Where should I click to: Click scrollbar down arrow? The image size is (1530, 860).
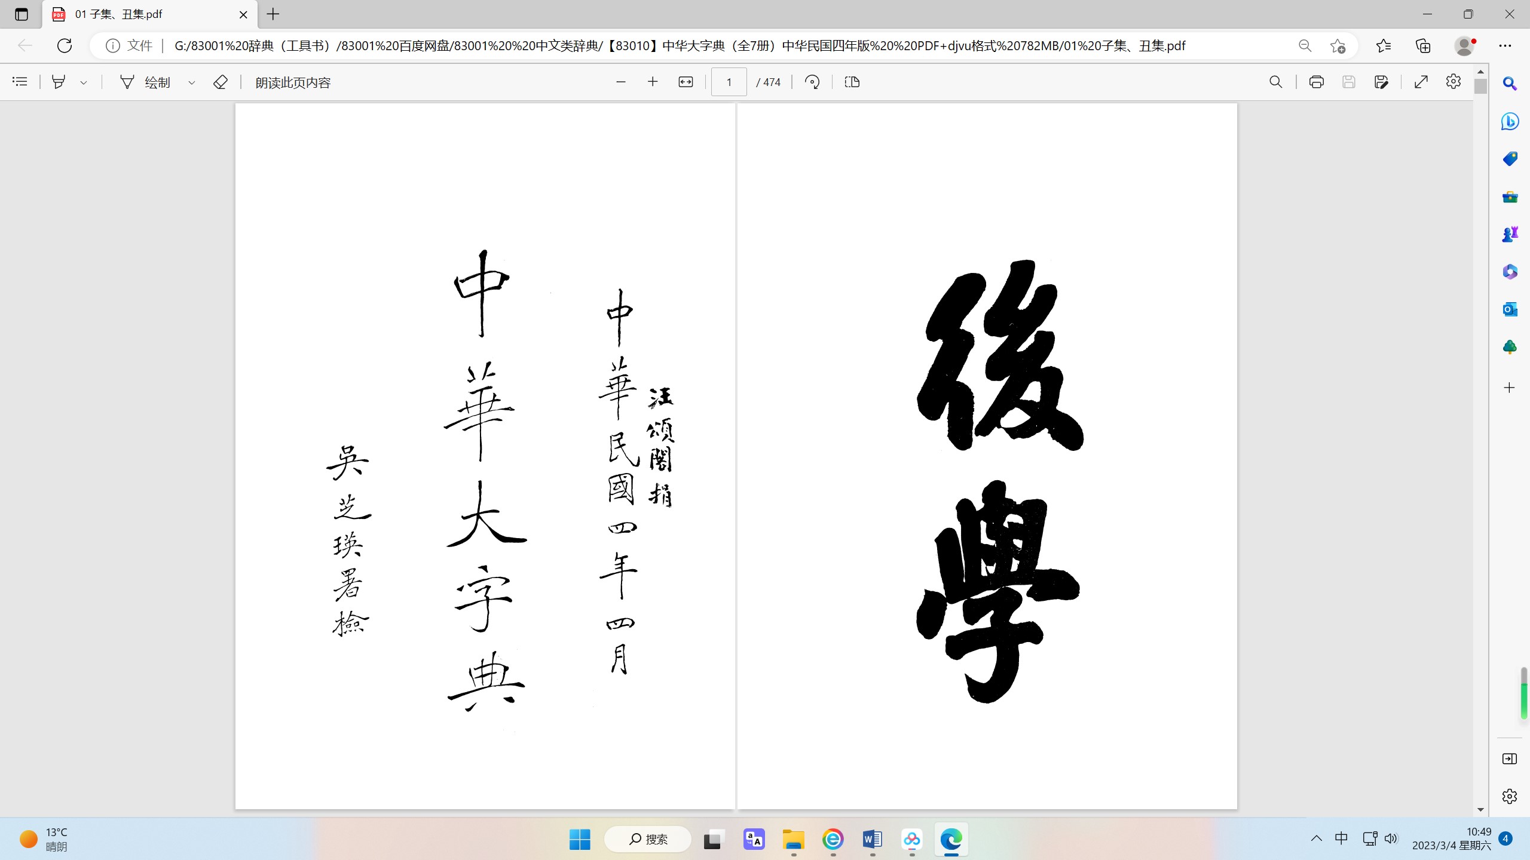pyautogui.click(x=1480, y=810)
